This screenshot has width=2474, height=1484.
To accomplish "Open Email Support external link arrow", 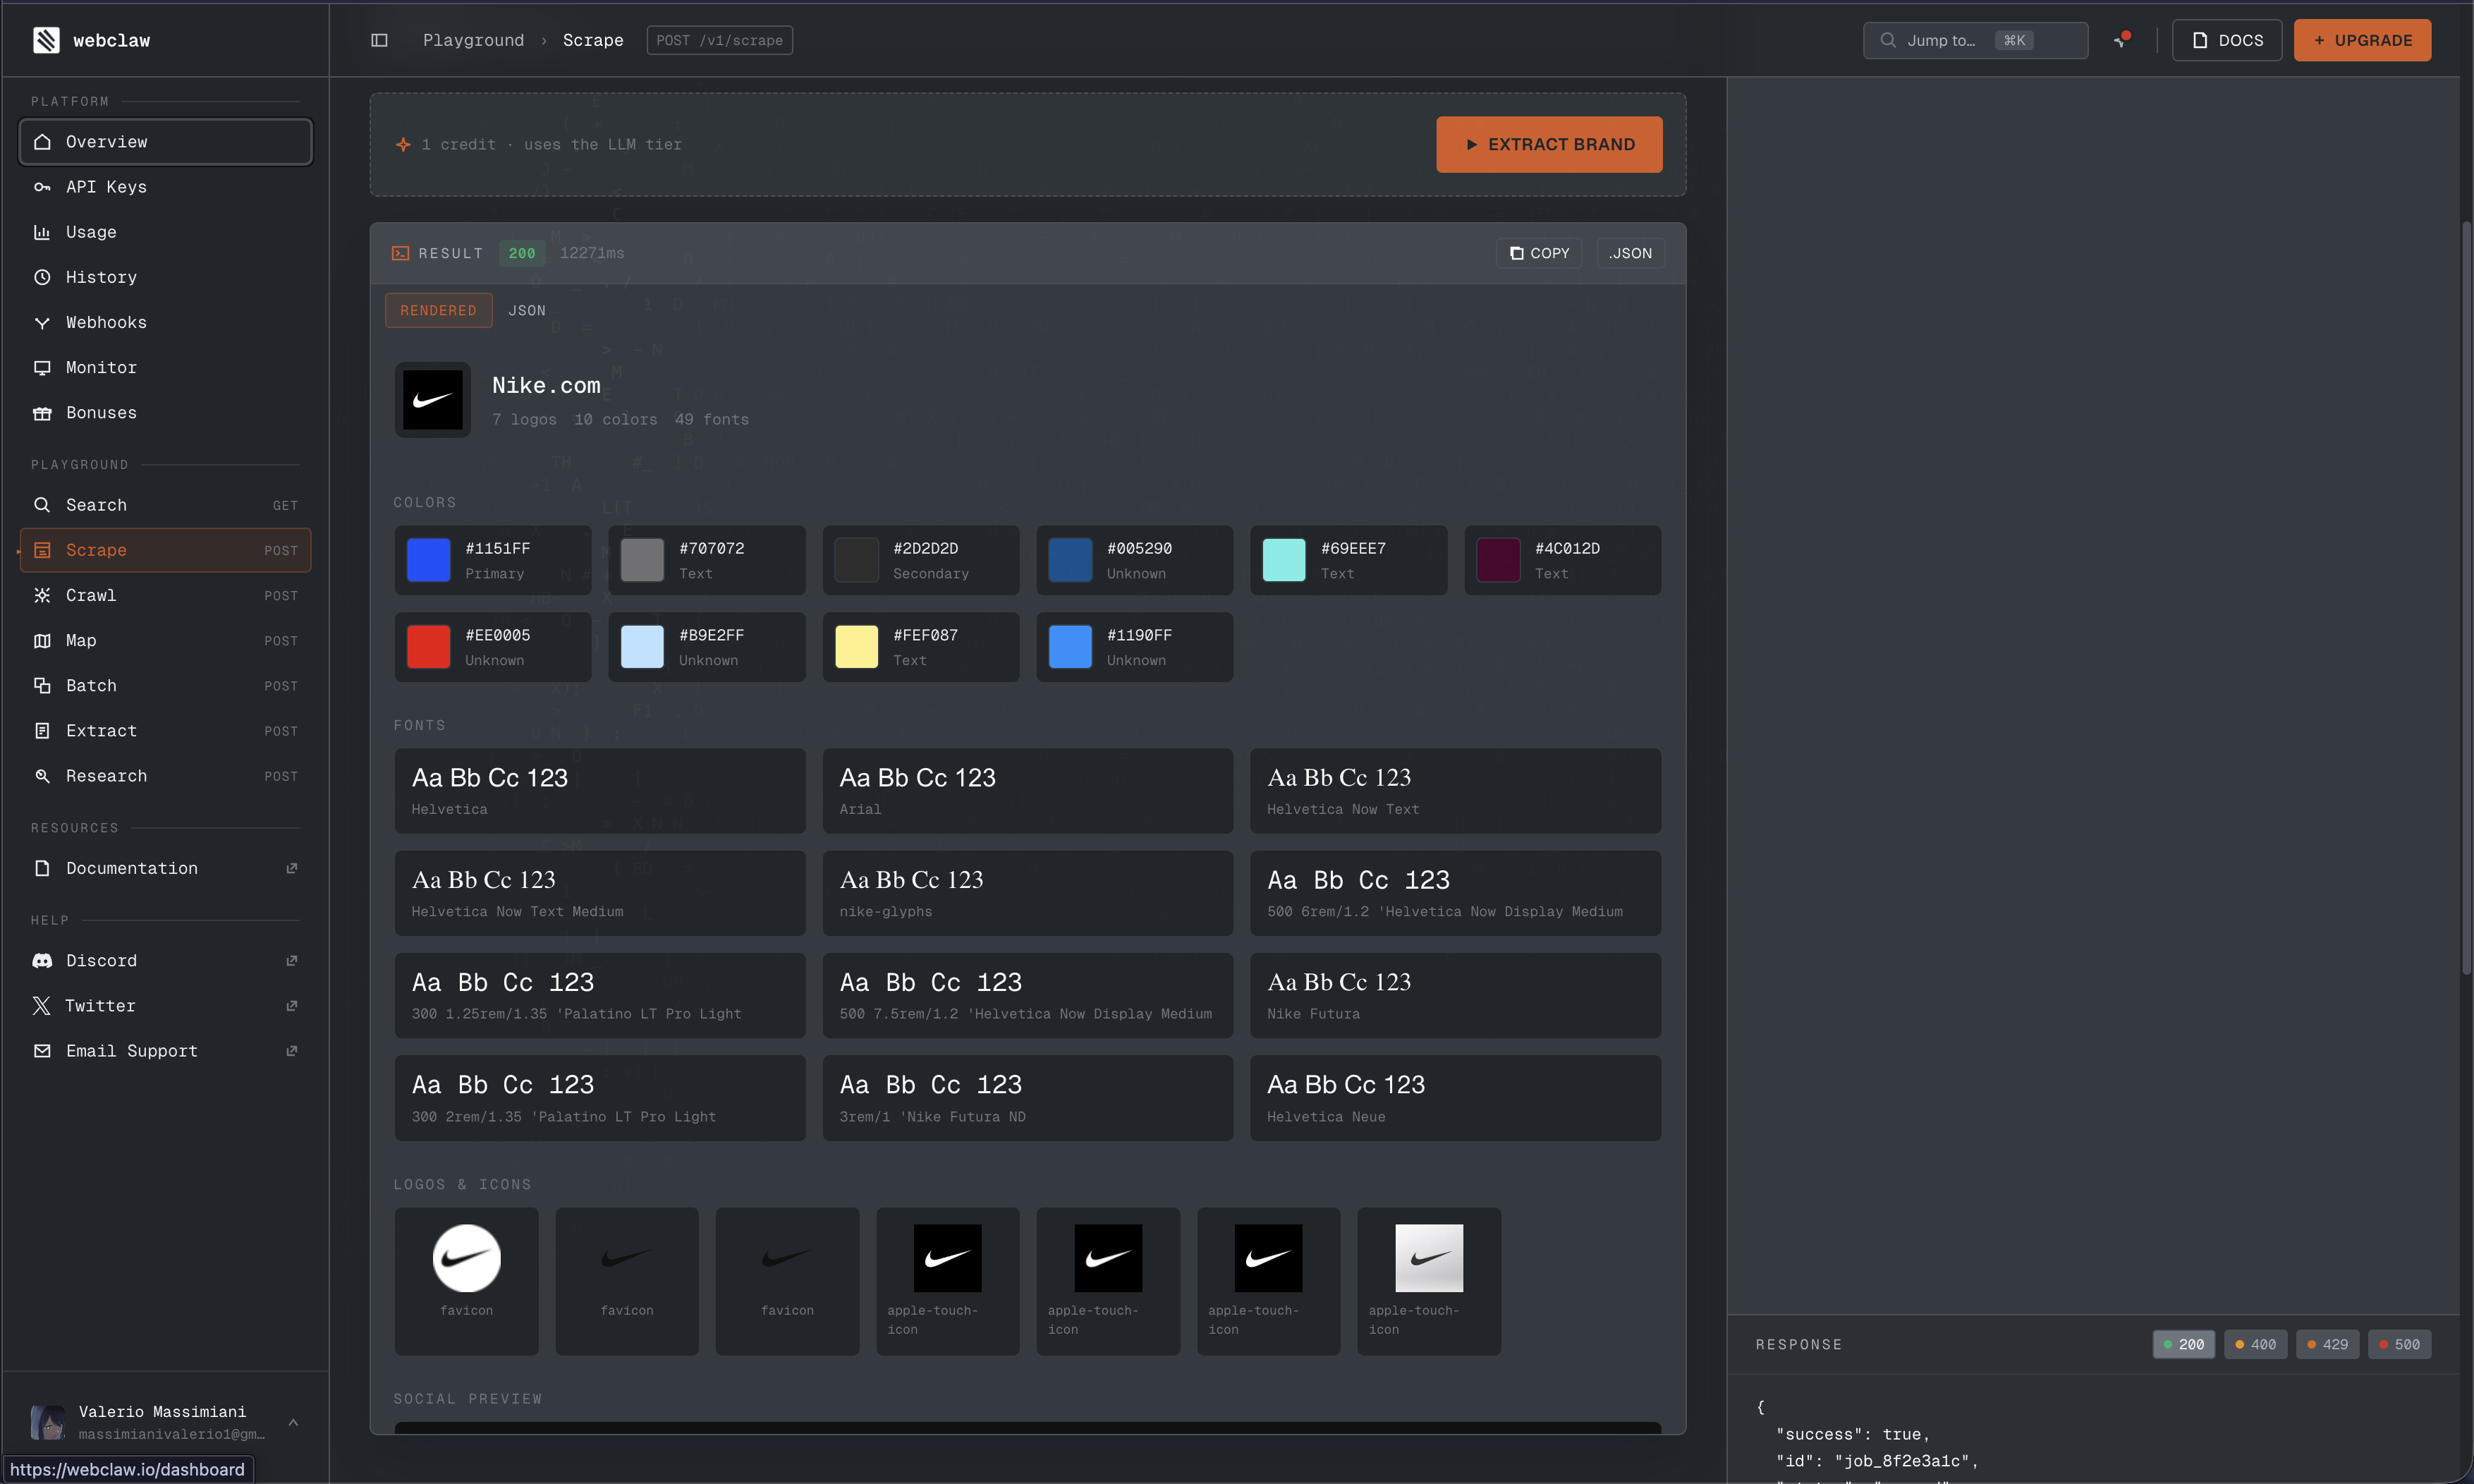I will [x=292, y=1051].
